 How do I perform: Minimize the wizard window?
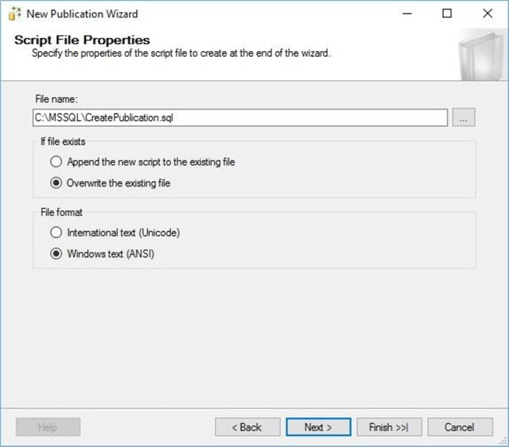pos(407,13)
